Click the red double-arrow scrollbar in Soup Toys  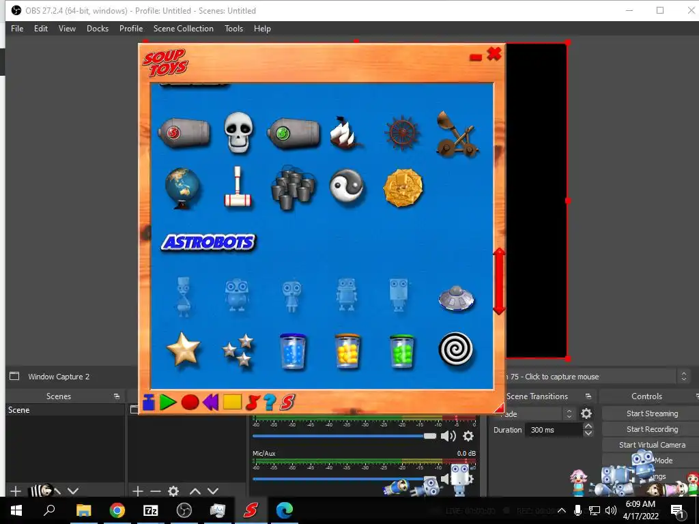point(499,281)
